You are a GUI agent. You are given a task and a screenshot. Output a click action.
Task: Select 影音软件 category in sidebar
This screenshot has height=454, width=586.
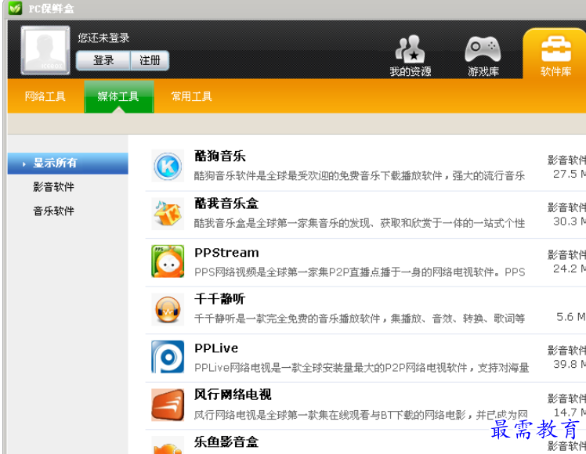53,186
